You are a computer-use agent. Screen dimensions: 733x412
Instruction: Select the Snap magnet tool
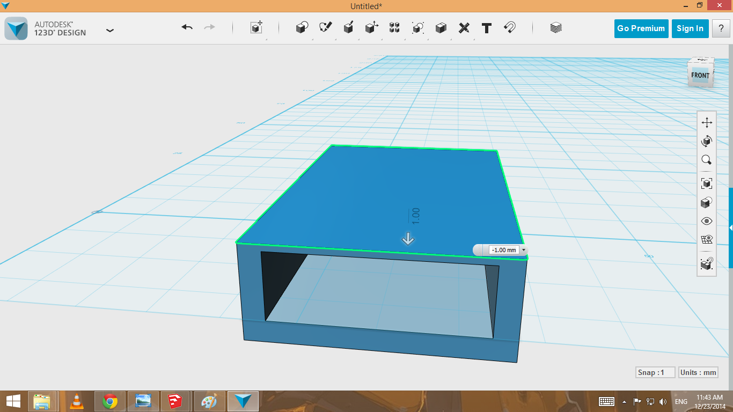pyautogui.click(x=510, y=28)
